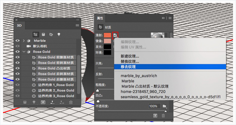Click the material icon of Rose Gold 凸出材质

(x=34, y=68)
